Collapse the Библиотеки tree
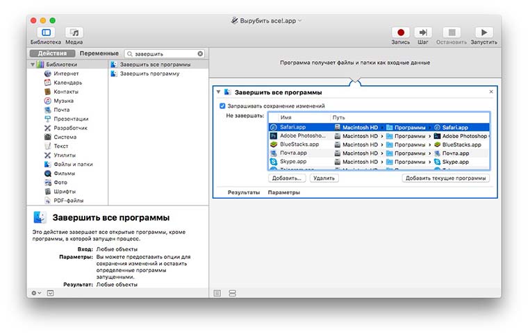Screen dimensions: 528x336 33,65
